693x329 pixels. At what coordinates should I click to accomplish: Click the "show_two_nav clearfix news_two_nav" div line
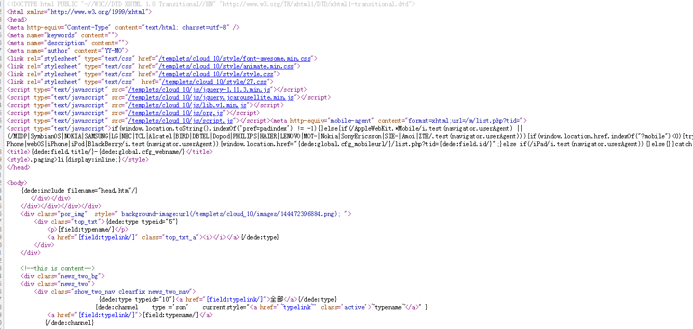click(115, 292)
